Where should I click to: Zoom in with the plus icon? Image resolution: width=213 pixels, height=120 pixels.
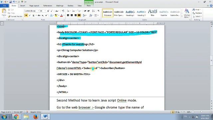click(x=211, y=112)
